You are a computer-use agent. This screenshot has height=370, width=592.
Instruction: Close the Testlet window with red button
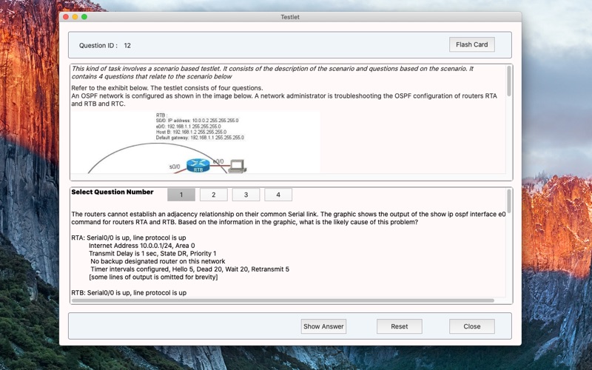click(66, 17)
